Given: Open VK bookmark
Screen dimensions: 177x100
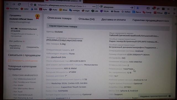Looking at the screenshot, I should pos(167,13).
